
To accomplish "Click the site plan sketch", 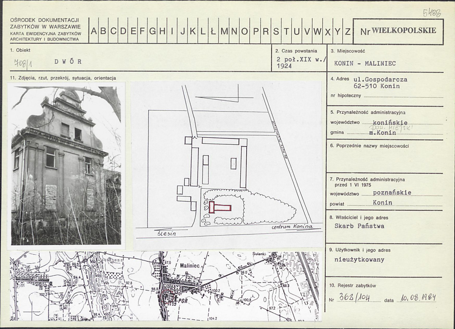I will [228, 165].
